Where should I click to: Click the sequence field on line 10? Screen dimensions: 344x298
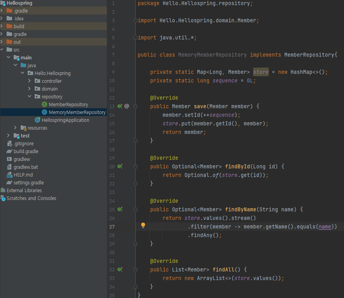[225, 81]
